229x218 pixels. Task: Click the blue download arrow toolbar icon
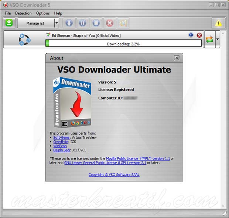pyautogui.click(x=69, y=23)
